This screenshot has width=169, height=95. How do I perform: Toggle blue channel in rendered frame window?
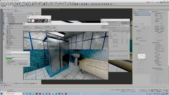[39, 31]
